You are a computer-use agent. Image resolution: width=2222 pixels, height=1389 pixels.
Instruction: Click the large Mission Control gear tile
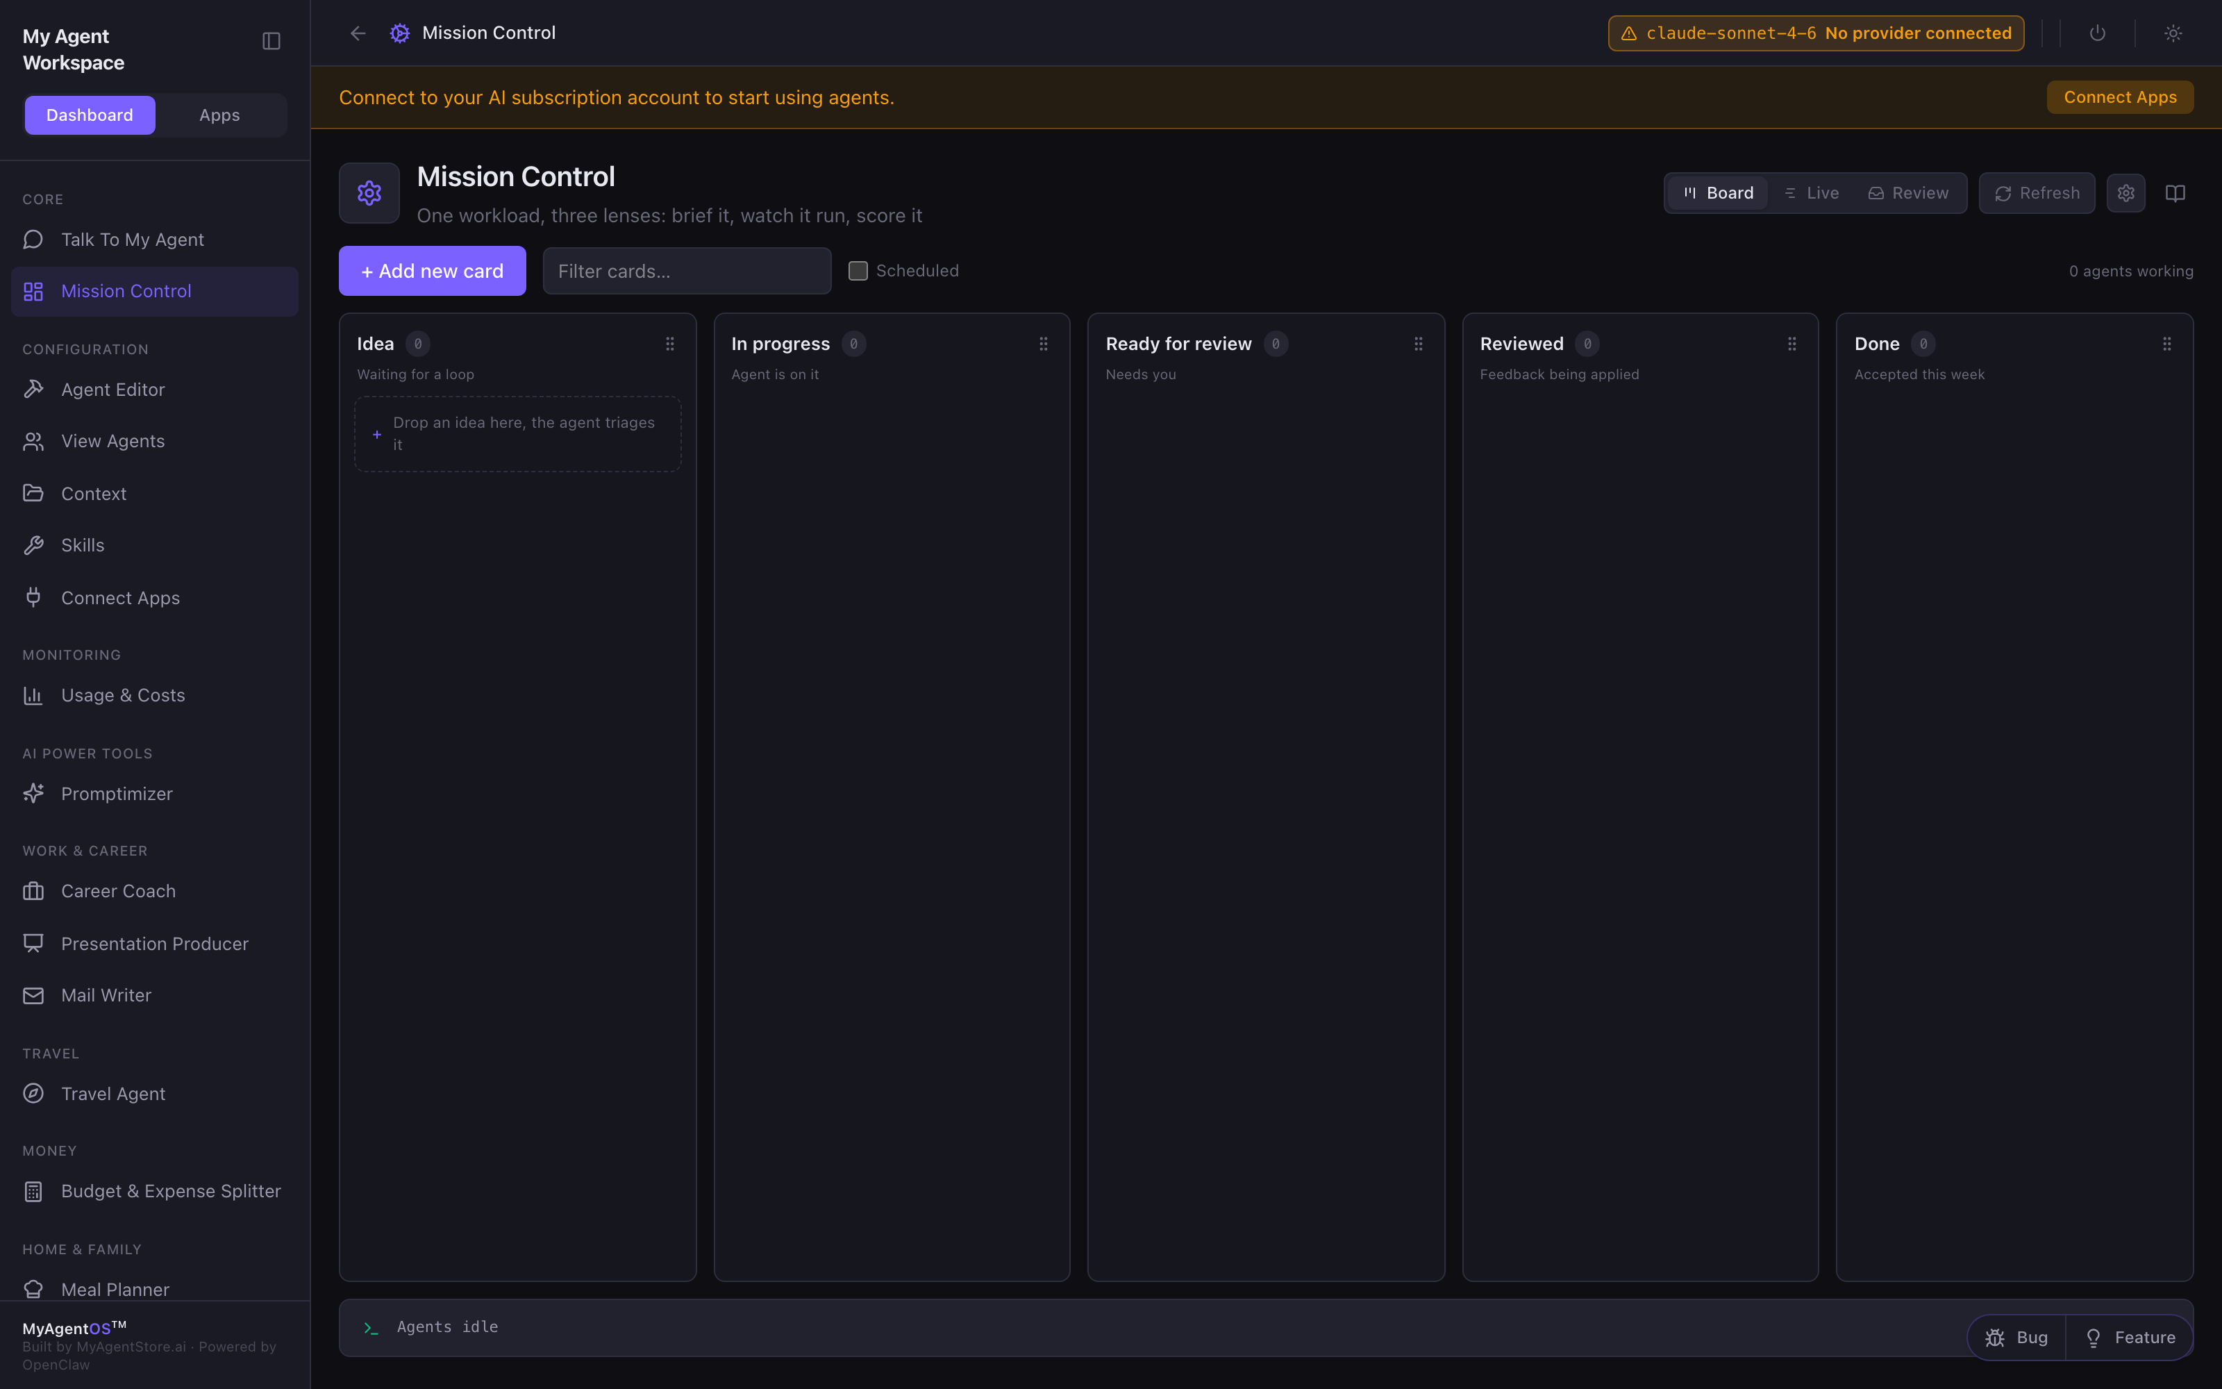pyautogui.click(x=369, y=193)
